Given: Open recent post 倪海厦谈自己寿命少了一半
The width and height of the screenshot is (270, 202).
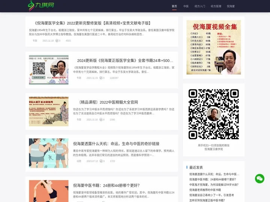Looking at the screenshot, I should pos(211,195).
